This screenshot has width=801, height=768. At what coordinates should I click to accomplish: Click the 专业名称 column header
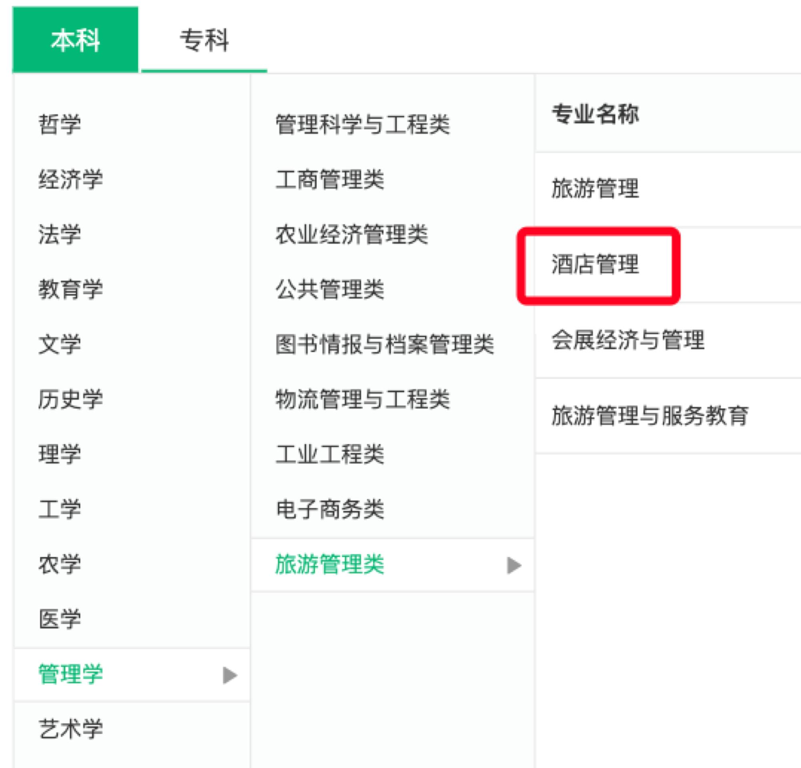pyautogui.click(x=595, y=115)
